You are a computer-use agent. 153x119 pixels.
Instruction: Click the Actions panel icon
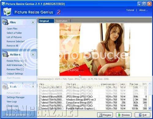5,54
